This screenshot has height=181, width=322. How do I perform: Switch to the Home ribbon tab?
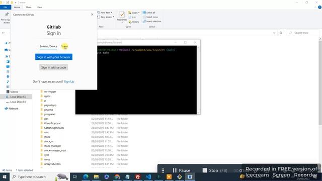17,8
